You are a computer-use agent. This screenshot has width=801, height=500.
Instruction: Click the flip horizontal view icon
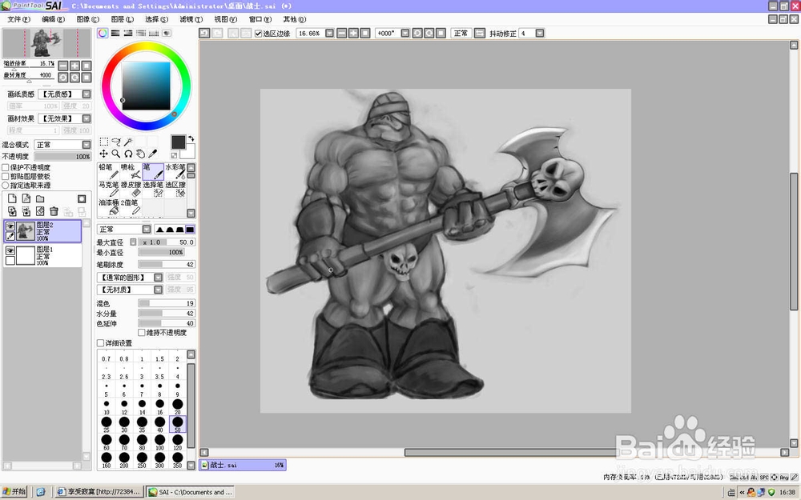point(479,33)
